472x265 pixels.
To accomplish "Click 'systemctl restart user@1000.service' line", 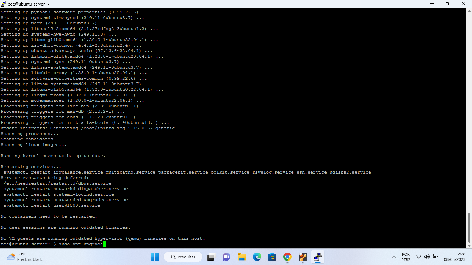I will (x=52, y=205).
